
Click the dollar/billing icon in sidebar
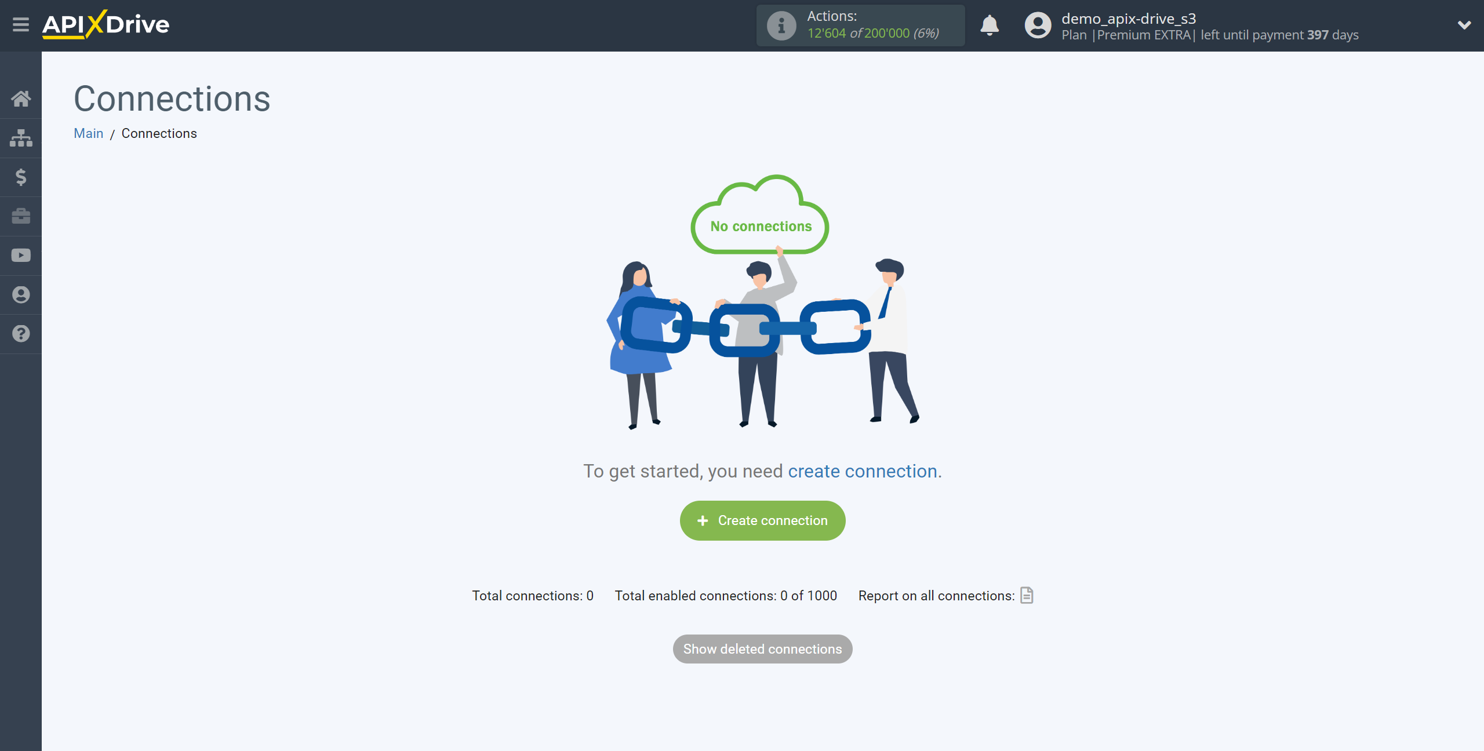coord(20,176)
